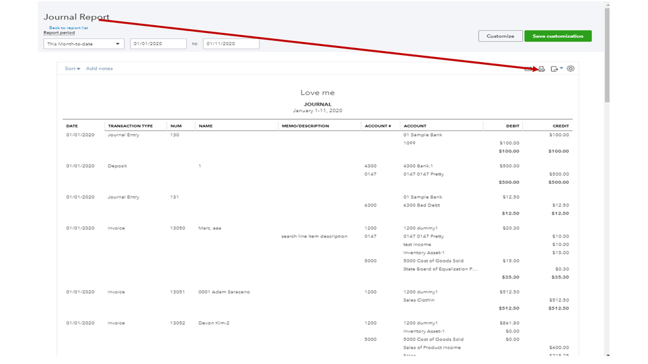Click the 4300 Bank.1 account
Viewport: 648px width, 364px height.
tap(418, 166)
